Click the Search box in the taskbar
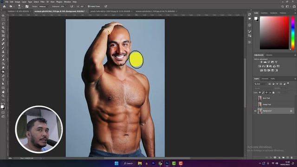Screen dimensions: 297x167 (x=128, y=163)
